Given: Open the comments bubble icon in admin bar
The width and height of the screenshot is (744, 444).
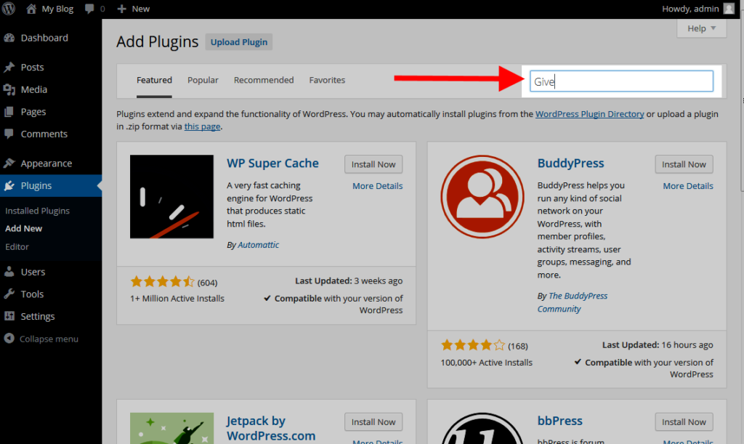Looking at the screenshot, I should pos(89,9).
